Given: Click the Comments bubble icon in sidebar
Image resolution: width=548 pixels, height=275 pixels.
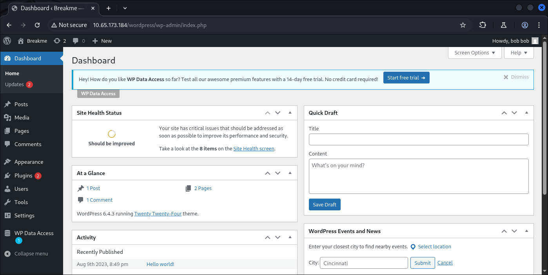Looking at the screenshot, I should (x=7, y=144).
